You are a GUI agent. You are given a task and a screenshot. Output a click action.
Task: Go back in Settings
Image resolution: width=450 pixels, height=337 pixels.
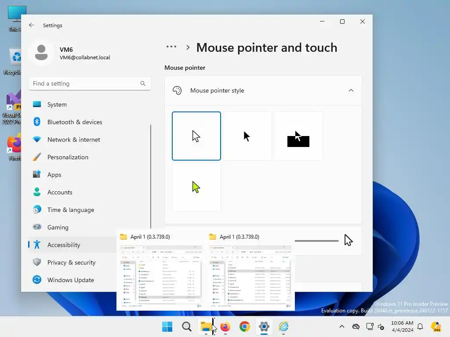tap(32, 25)
